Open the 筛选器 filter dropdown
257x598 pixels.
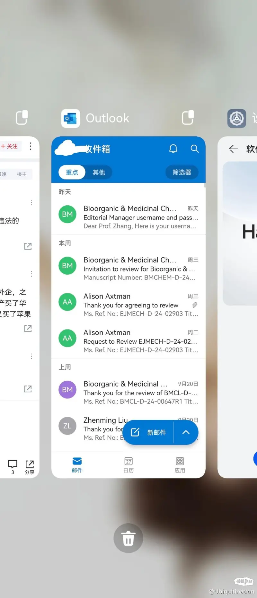coord(182,172)
